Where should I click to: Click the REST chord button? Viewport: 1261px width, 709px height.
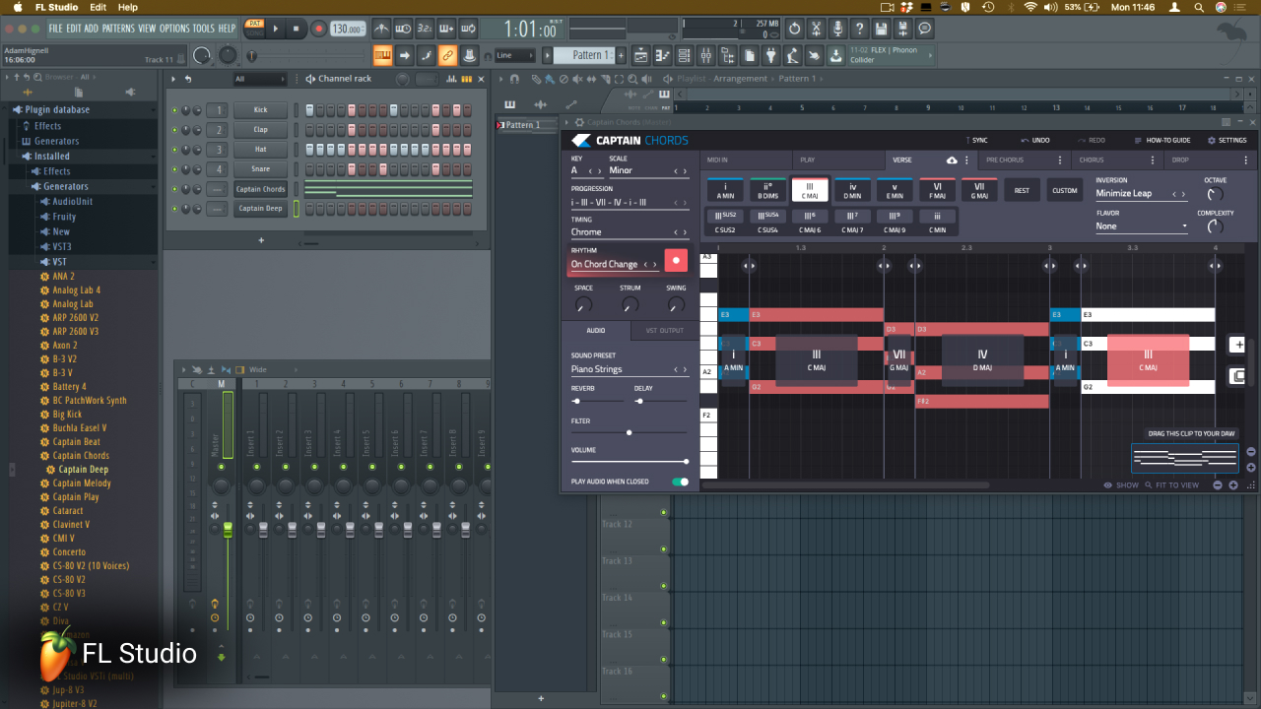coord(1022,190)
